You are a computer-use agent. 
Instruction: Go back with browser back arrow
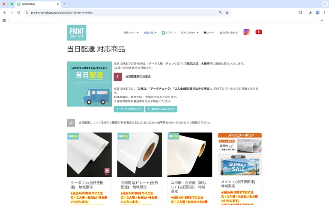click(x=5, y=12)
